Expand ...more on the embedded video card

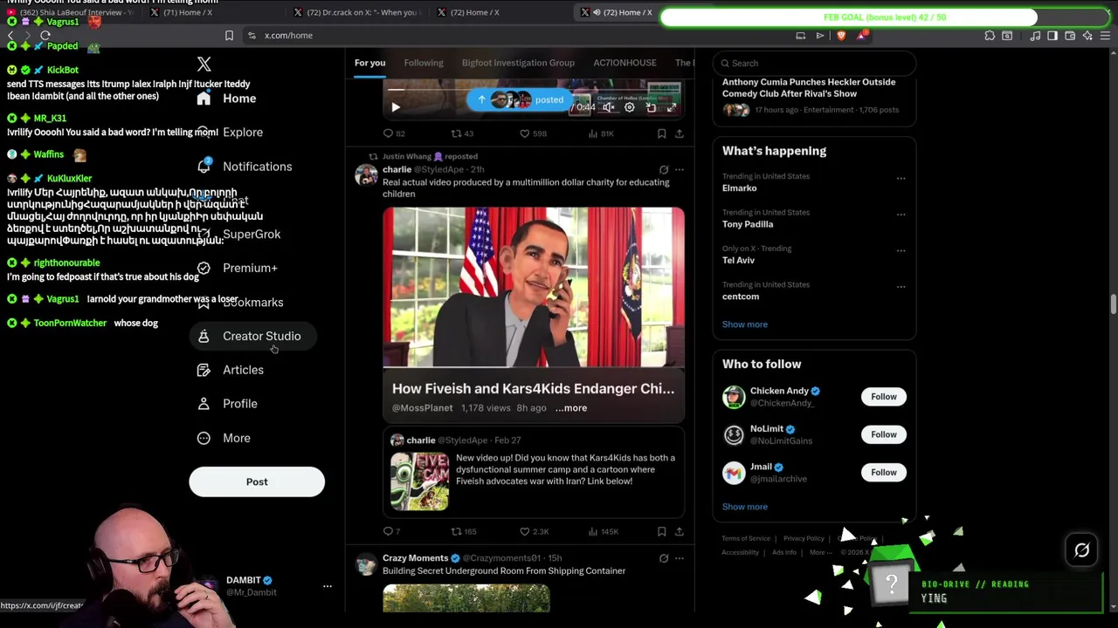tap(571, 407)
